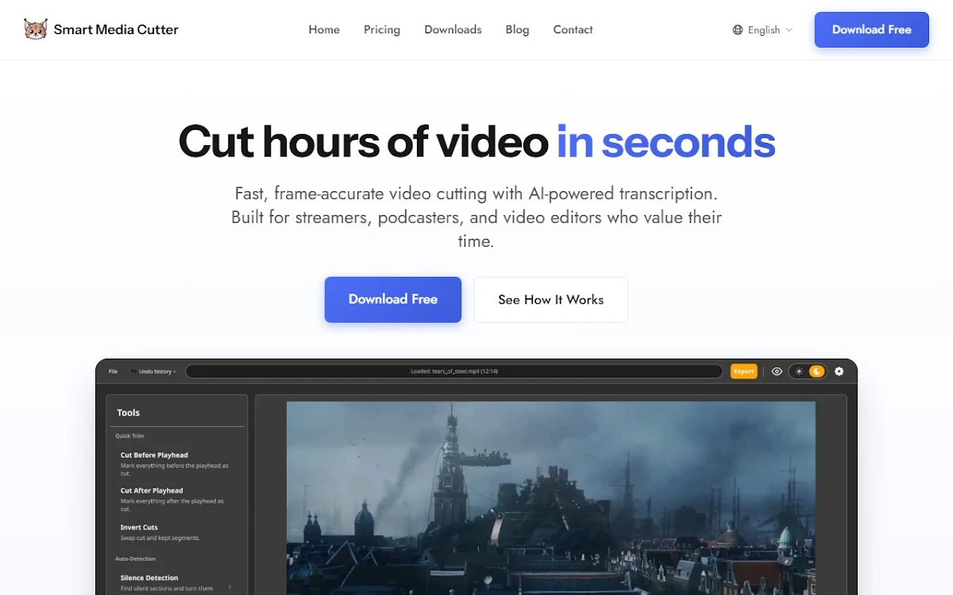The width and height of the screenshot is (953, 595).
Task: Click the loaded file status bar
Action: coord(454,371)
